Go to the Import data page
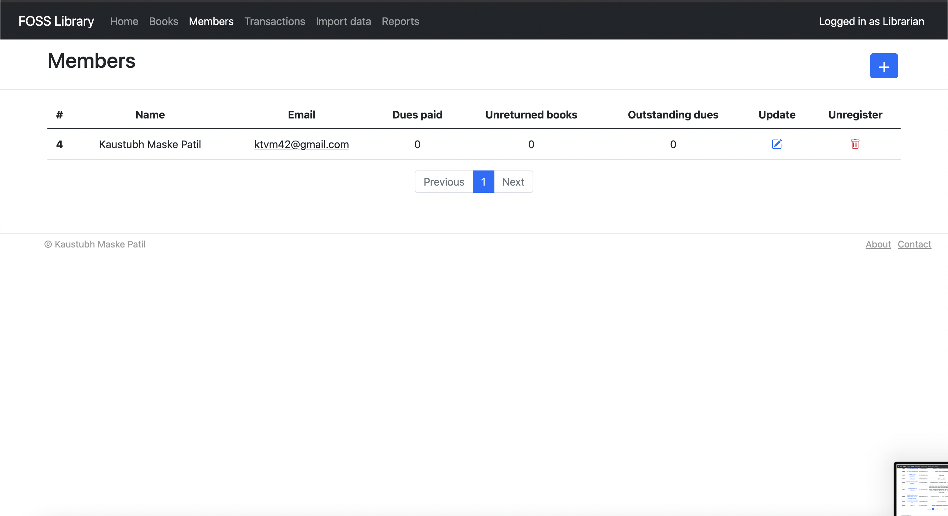The image size is (948, 516). click(343, 21)
